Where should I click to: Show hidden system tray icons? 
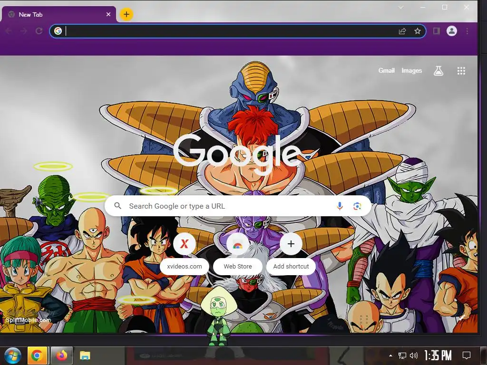coord(391,355)
